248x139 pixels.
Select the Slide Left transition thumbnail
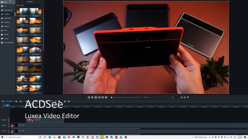[22, 12]
